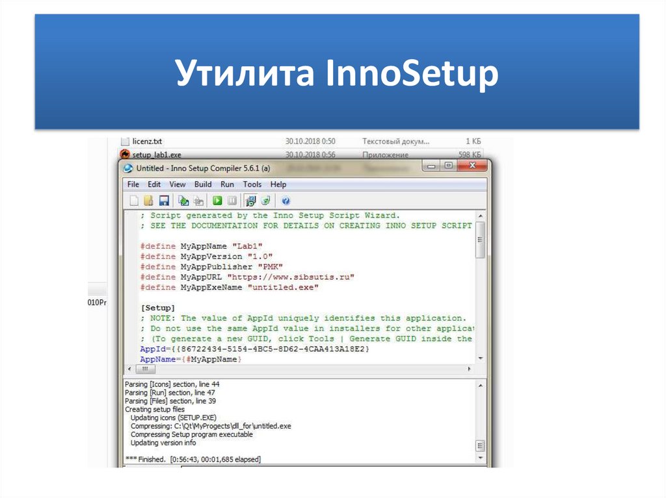Click the New script toolbar icon
Image resolution: width=666 pixels, height=498 pixels.
click(134, 201)
